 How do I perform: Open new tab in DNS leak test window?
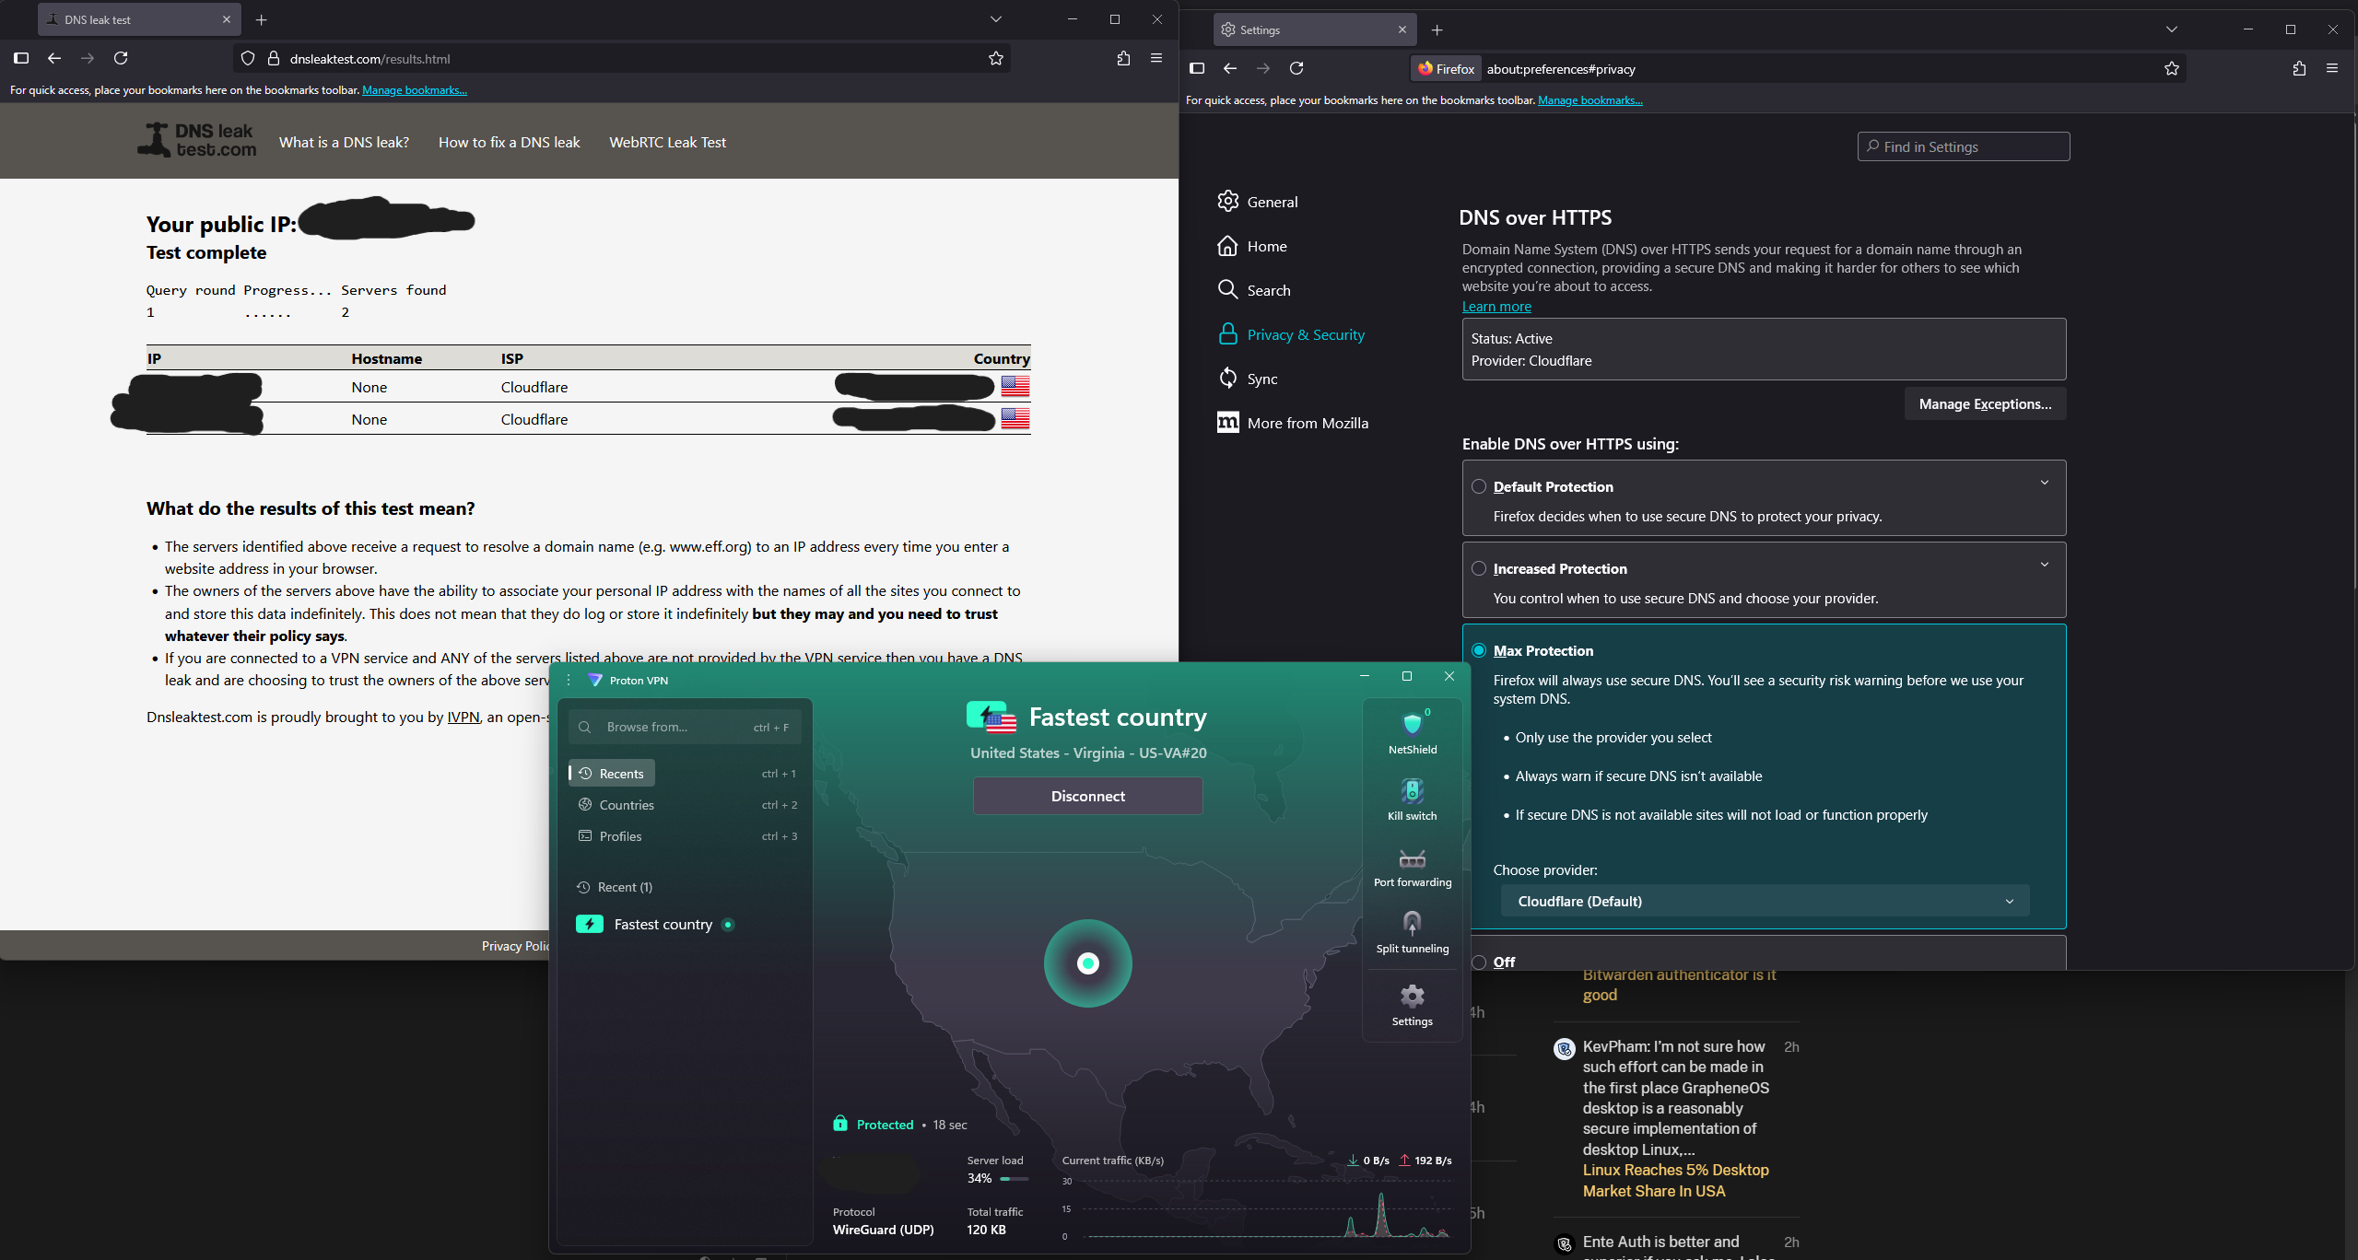(261, 19)
